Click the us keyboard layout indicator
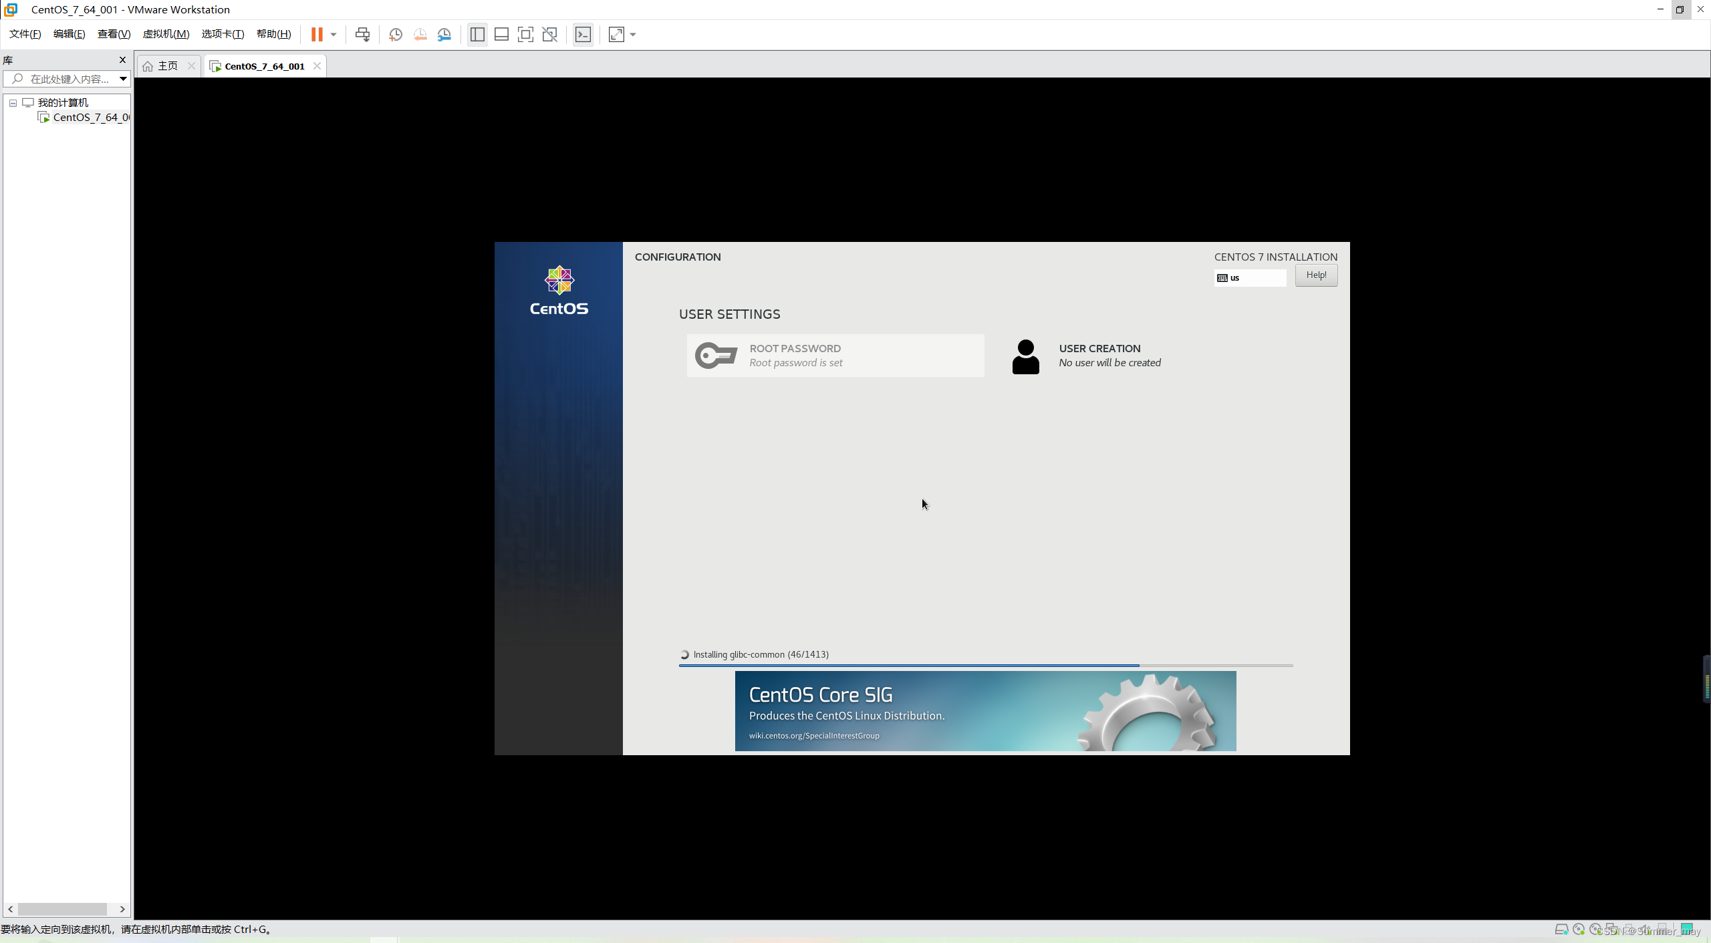The image size is (1711, 943). [x=1249, y=278]
